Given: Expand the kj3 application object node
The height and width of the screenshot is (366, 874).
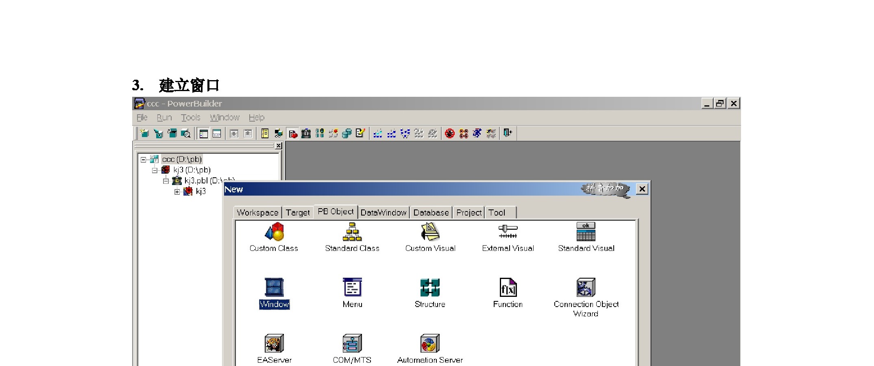Looking at the screenshot, I should coord(177,192).
